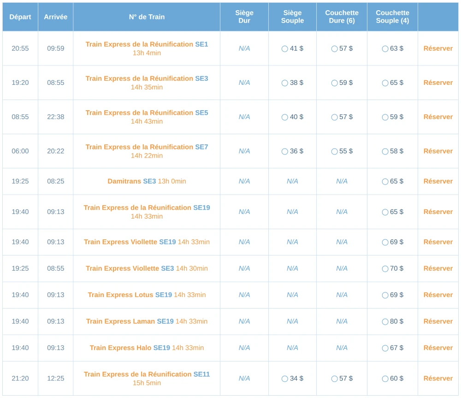Click the 20:22 arrival time
The width and height of the screenshot is (461, 398).
click(56, 151)
